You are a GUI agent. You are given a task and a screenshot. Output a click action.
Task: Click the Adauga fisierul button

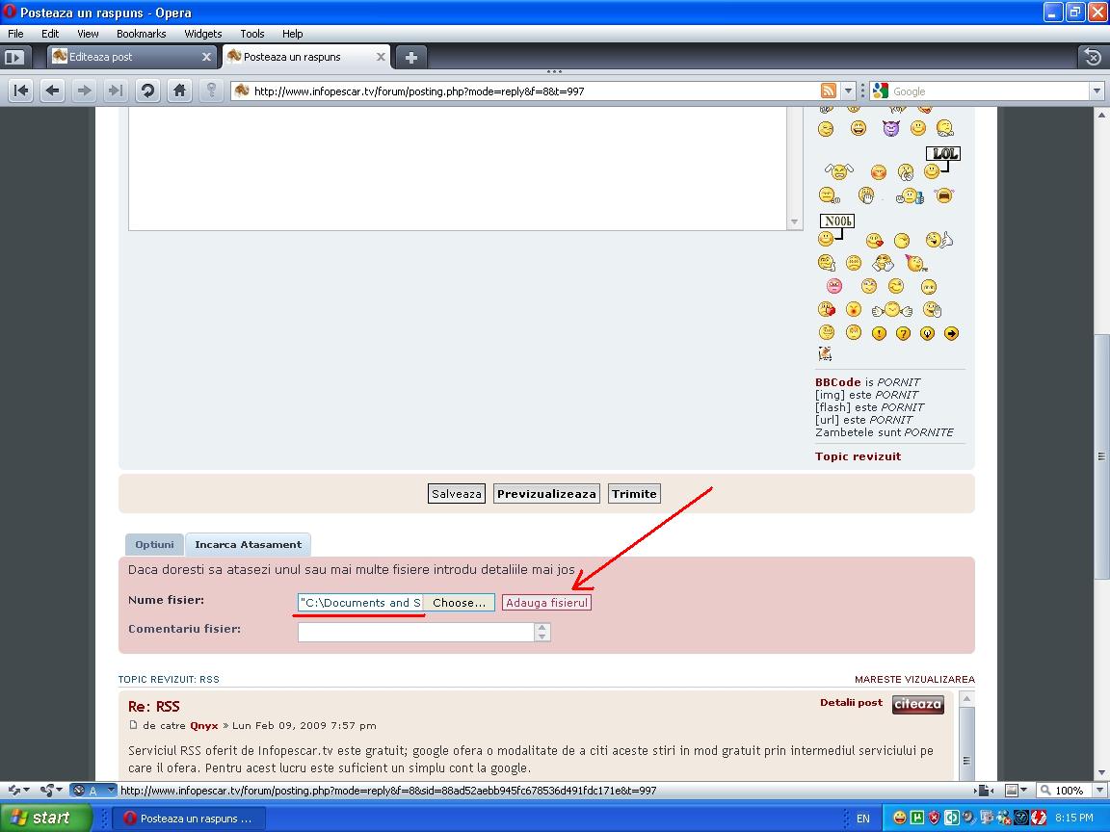[x=546, y=603]
